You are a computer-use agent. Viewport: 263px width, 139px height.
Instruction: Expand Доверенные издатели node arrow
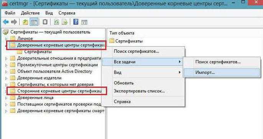pos(7,78)
